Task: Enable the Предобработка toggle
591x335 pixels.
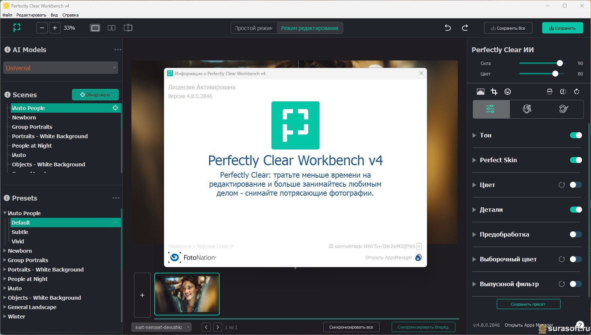Action: coord(576,234)
